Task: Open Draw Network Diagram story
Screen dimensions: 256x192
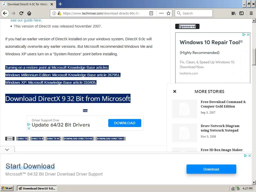Action: (x=220, y=128)
